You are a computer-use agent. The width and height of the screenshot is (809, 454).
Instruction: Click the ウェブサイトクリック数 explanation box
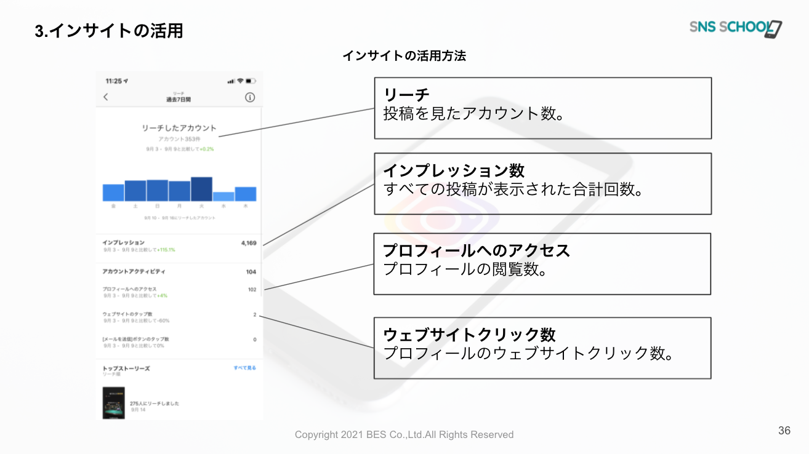click(x=542, y=348)
